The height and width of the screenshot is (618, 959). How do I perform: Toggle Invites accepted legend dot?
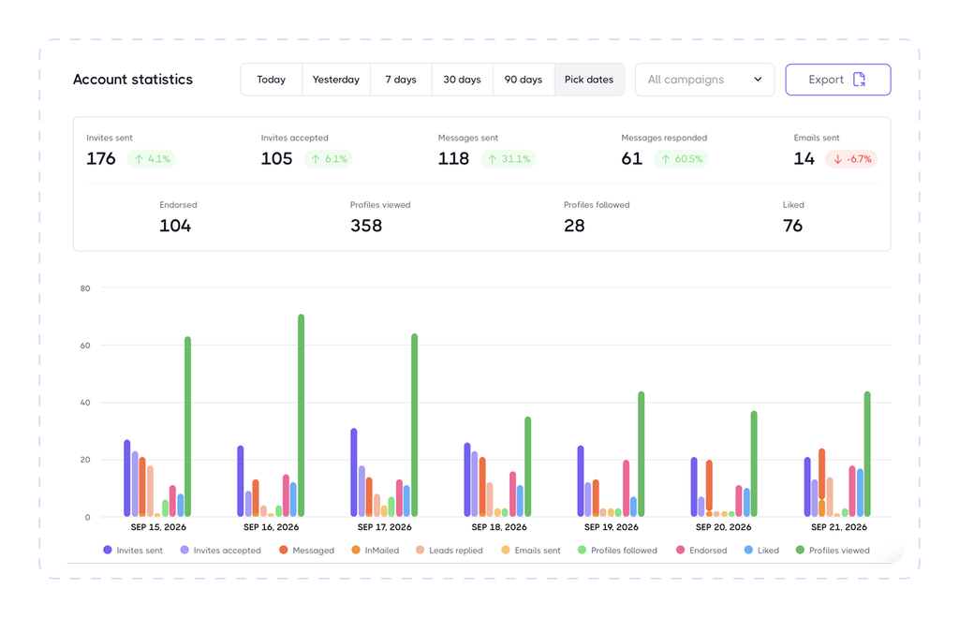coord(184,551)
